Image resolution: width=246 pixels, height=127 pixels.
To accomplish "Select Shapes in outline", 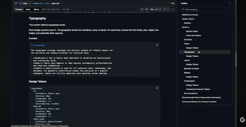I will [187, 73].
